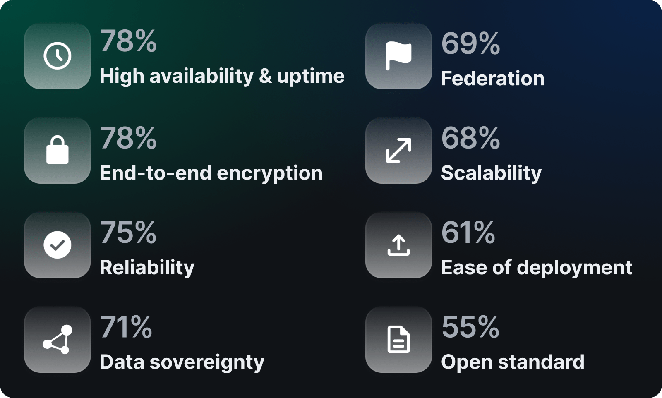This screenshot has height=398, width=662.
Task: Click the Data sovereignty text label
Action: click(x=182, y=362)
